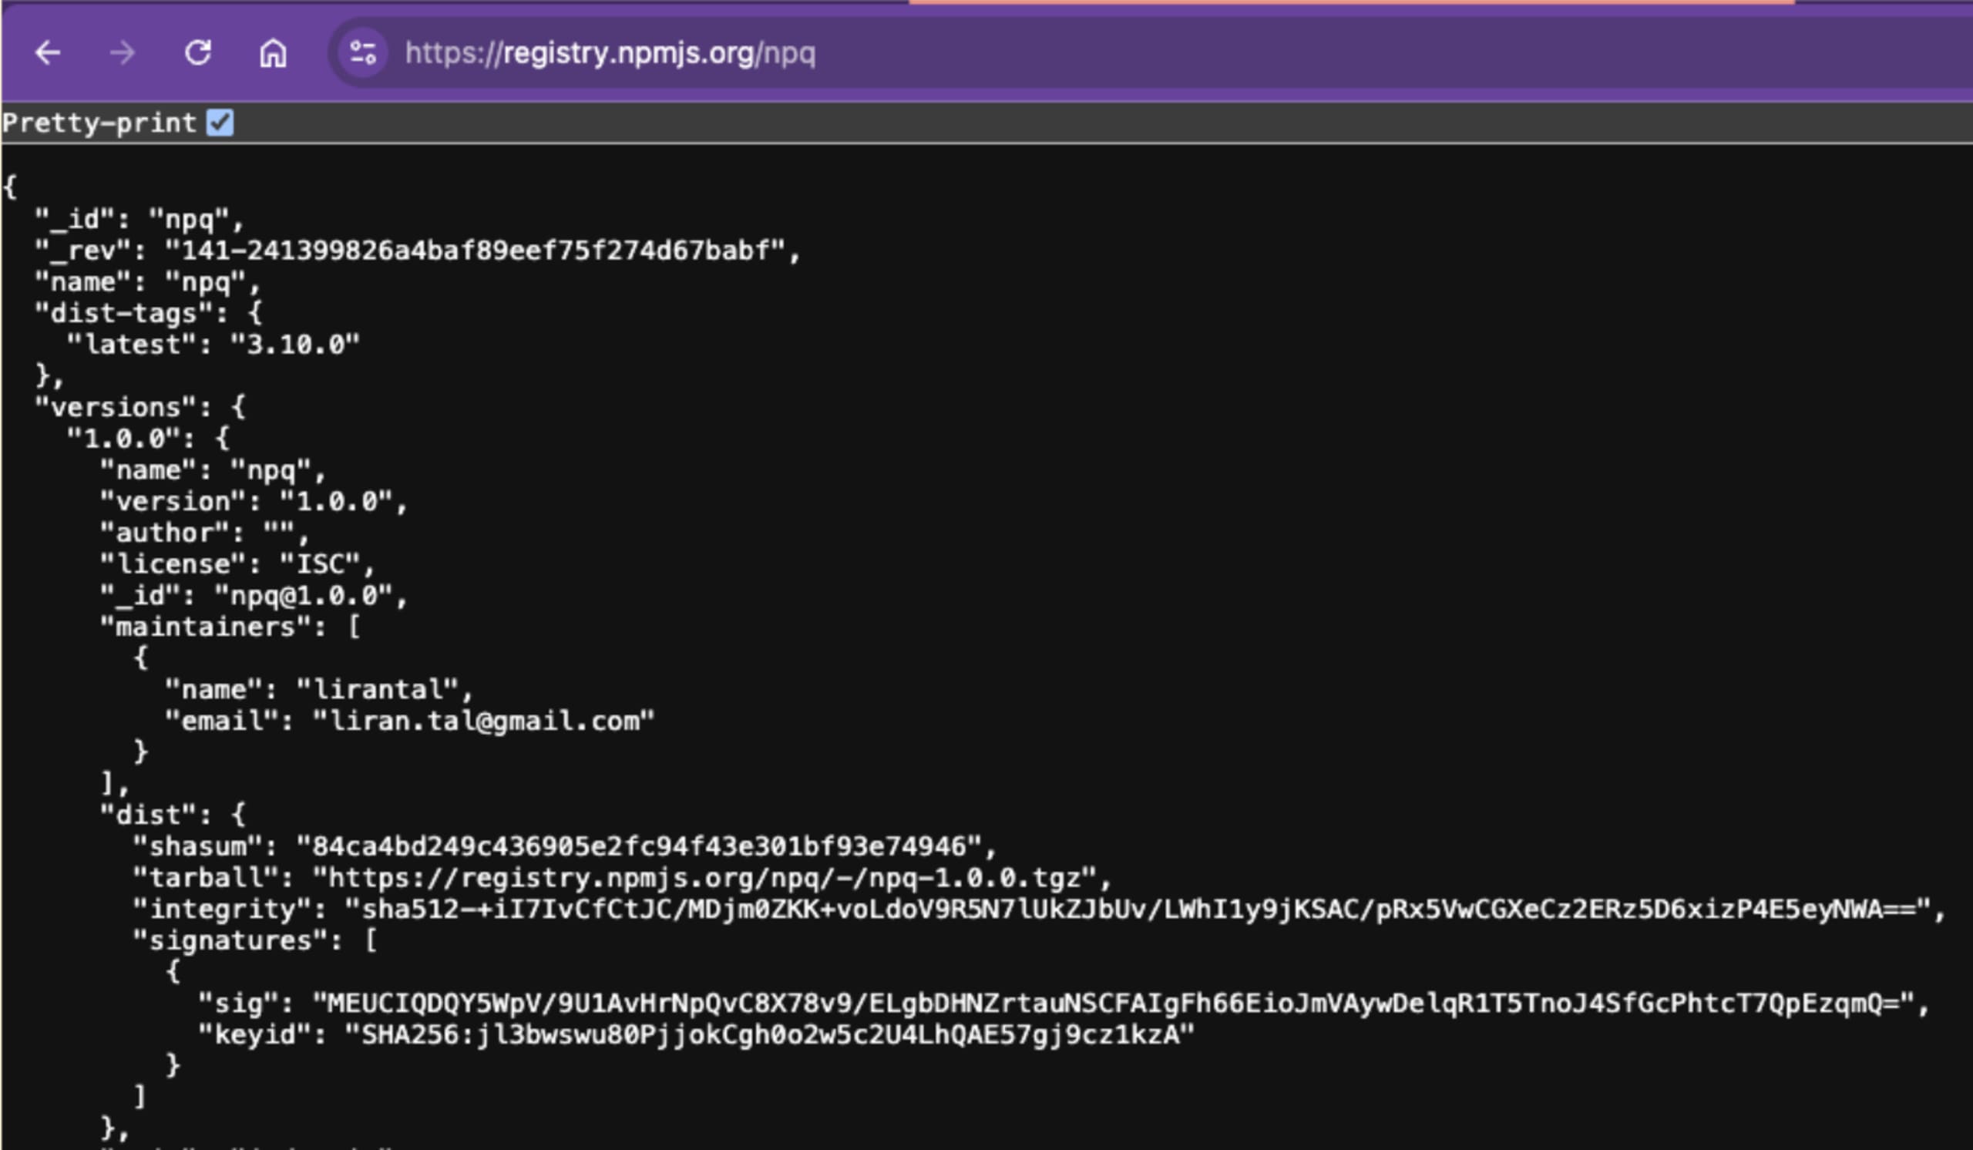Uncheck the Pretty-print checkbox
Viewport: 1973px width, 1150px height.
pos(220,122)
